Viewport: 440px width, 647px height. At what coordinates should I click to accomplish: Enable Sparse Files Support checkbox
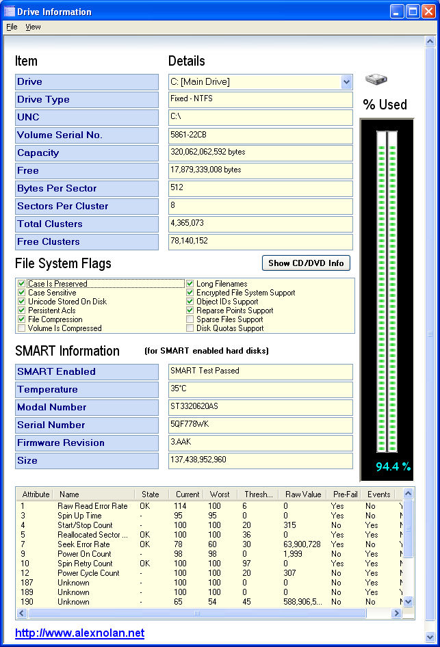[190, 319]
